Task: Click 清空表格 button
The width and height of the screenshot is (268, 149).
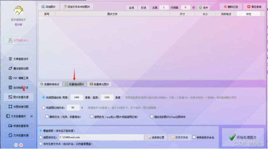Action: tap(254, 7)
